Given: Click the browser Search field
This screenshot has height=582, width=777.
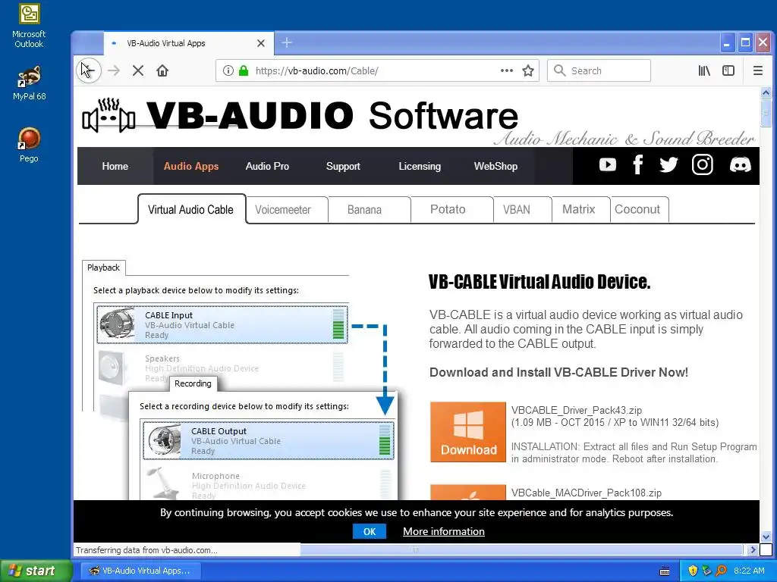Looking at the screenshot, I should (599, 70).
